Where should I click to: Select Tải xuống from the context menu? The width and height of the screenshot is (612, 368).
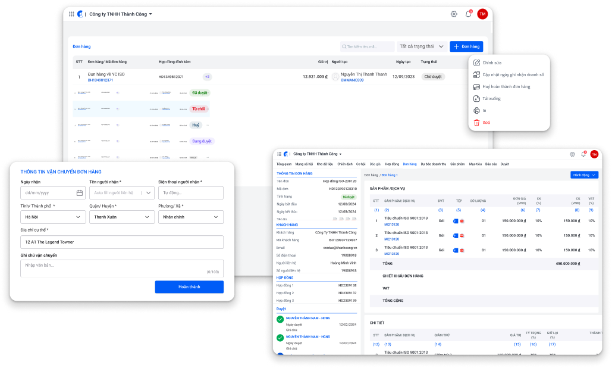491,98
